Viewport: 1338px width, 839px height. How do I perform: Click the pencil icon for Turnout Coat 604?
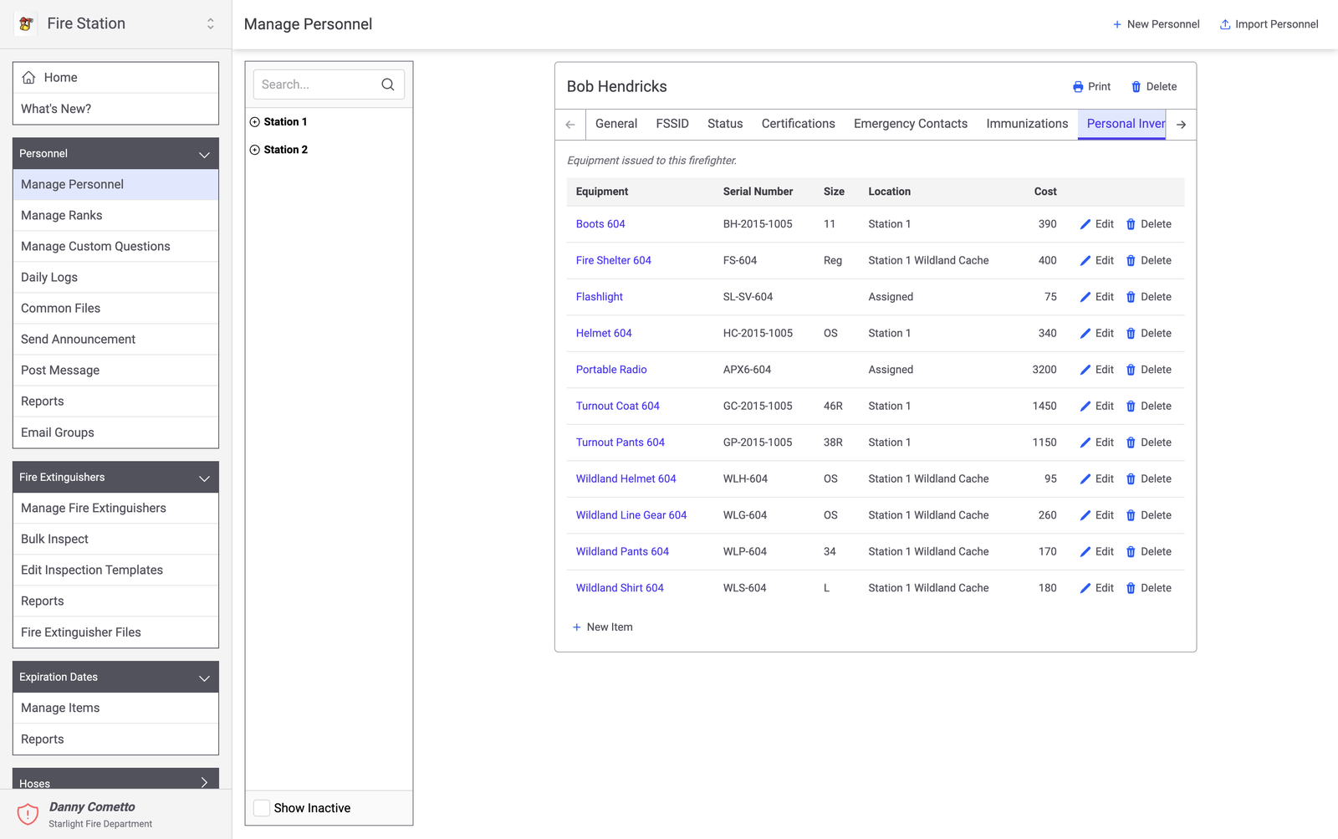[x=1085, y=407]
